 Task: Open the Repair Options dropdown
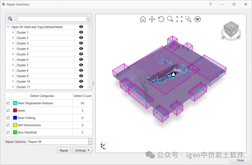pos(90,142)
